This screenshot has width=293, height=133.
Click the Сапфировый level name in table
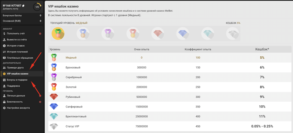pos(74,107)
